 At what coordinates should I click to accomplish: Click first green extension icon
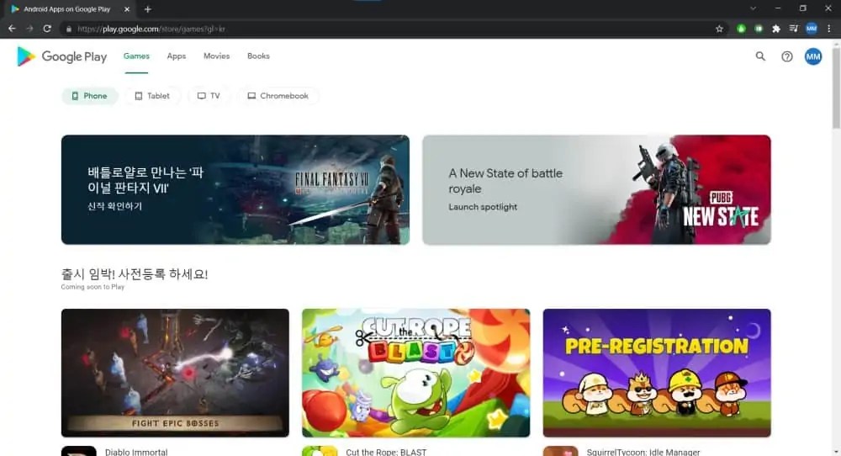(x=741, y=29)
